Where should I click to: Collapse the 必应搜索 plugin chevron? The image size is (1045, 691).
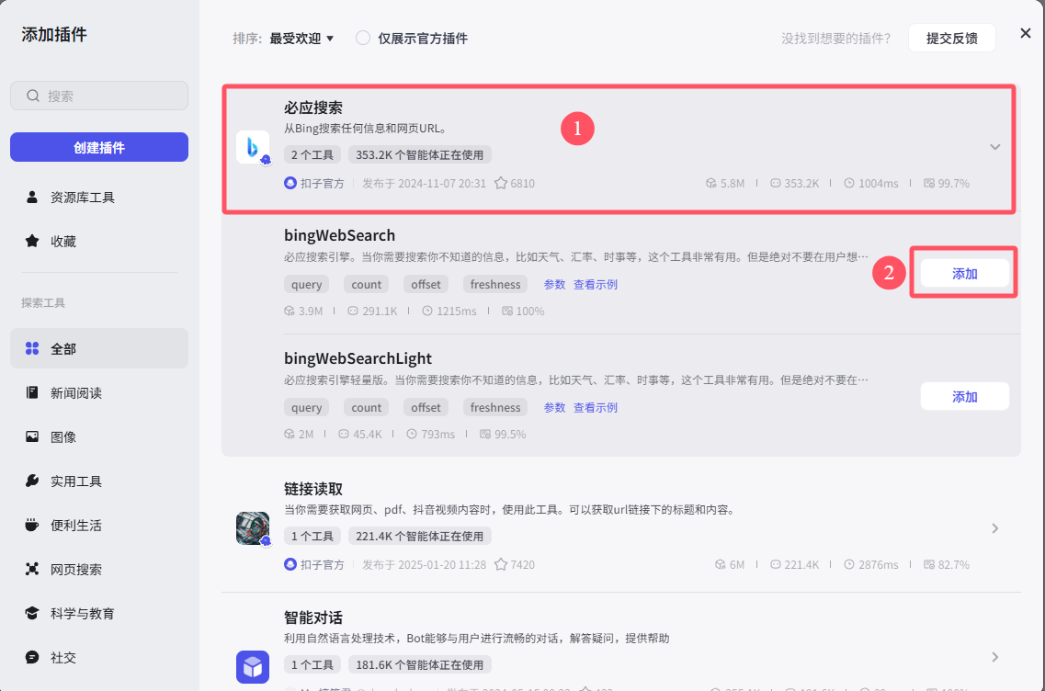[995, 147]
